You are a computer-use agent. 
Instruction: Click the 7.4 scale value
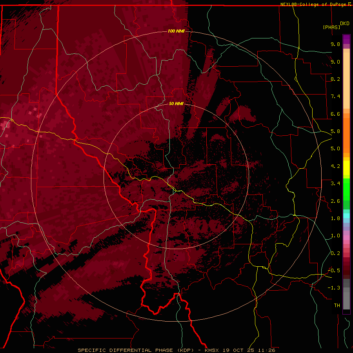click(x=335, y=96)
